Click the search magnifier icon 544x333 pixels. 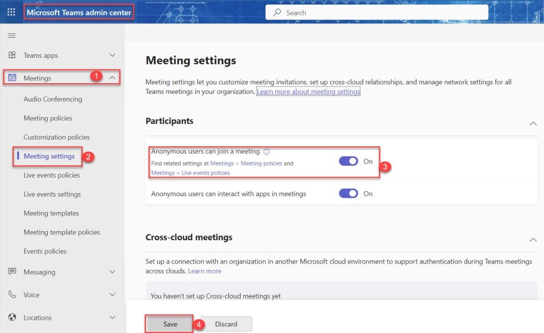pyautogui.click(x=277, y=13)
